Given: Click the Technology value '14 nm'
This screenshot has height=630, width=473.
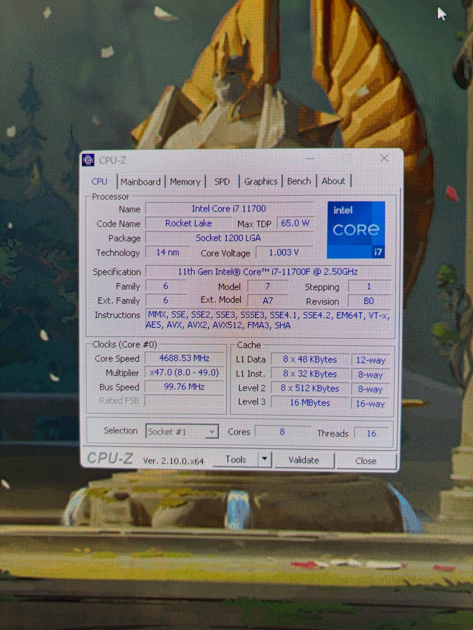Looking at the screenshot, I should (x=168, y=252).
